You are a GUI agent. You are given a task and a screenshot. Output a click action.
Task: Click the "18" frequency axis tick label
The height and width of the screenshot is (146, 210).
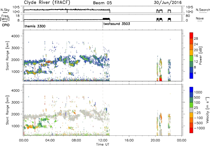[18, 16]
